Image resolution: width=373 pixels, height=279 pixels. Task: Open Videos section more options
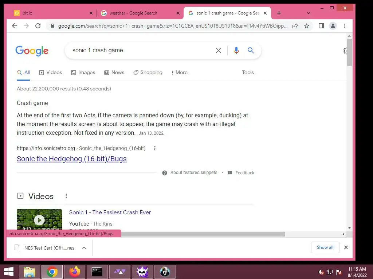pyautogui.click(x=66, y=196)
